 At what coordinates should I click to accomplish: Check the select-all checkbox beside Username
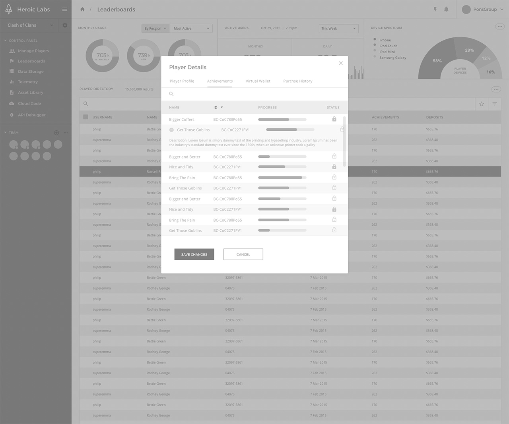[85, 117]
